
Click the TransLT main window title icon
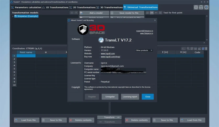point(12,2)
